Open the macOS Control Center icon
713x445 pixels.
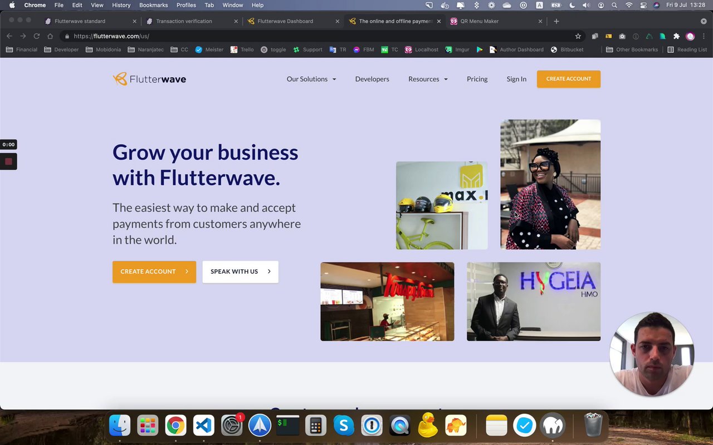[x=643, y=5]
